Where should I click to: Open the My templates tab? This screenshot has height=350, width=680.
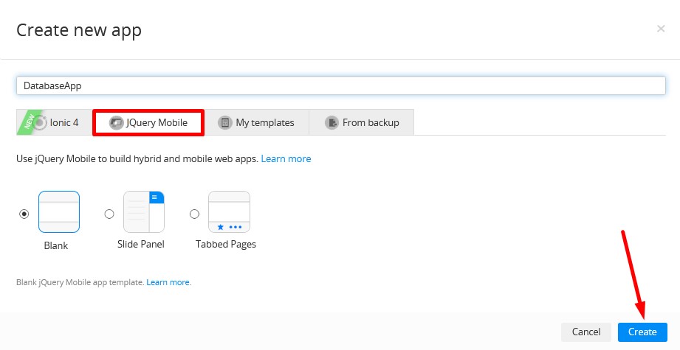point(257,122)
